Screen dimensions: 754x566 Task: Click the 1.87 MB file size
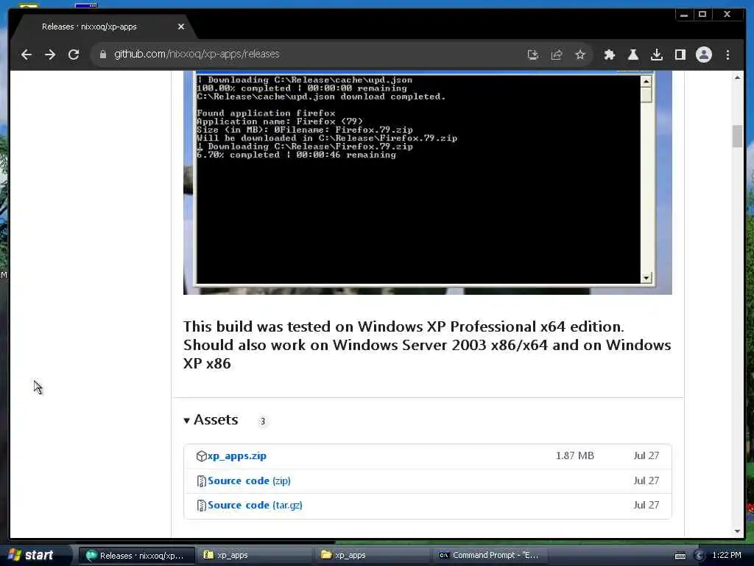(x=574, y=455)
